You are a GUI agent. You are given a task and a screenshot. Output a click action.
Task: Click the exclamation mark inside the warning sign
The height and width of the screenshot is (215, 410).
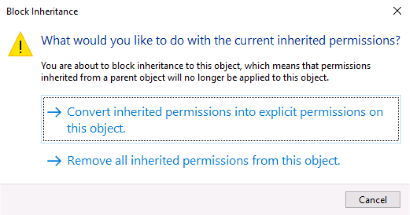pyautogui.click(x=21, y=47)
